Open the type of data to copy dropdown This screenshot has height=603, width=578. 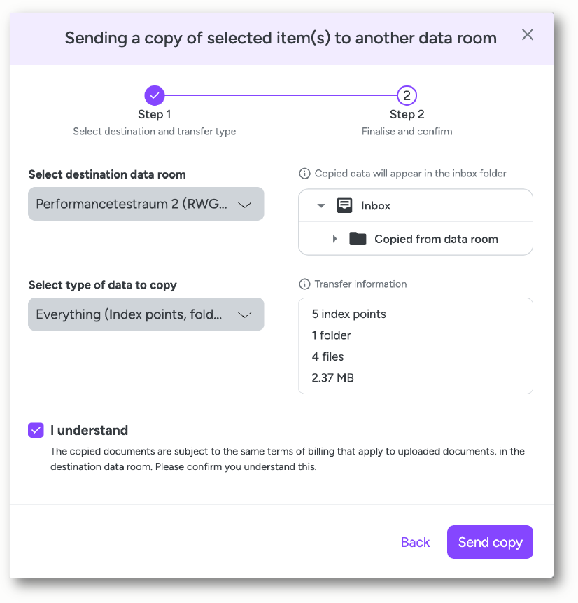(146, 314)
